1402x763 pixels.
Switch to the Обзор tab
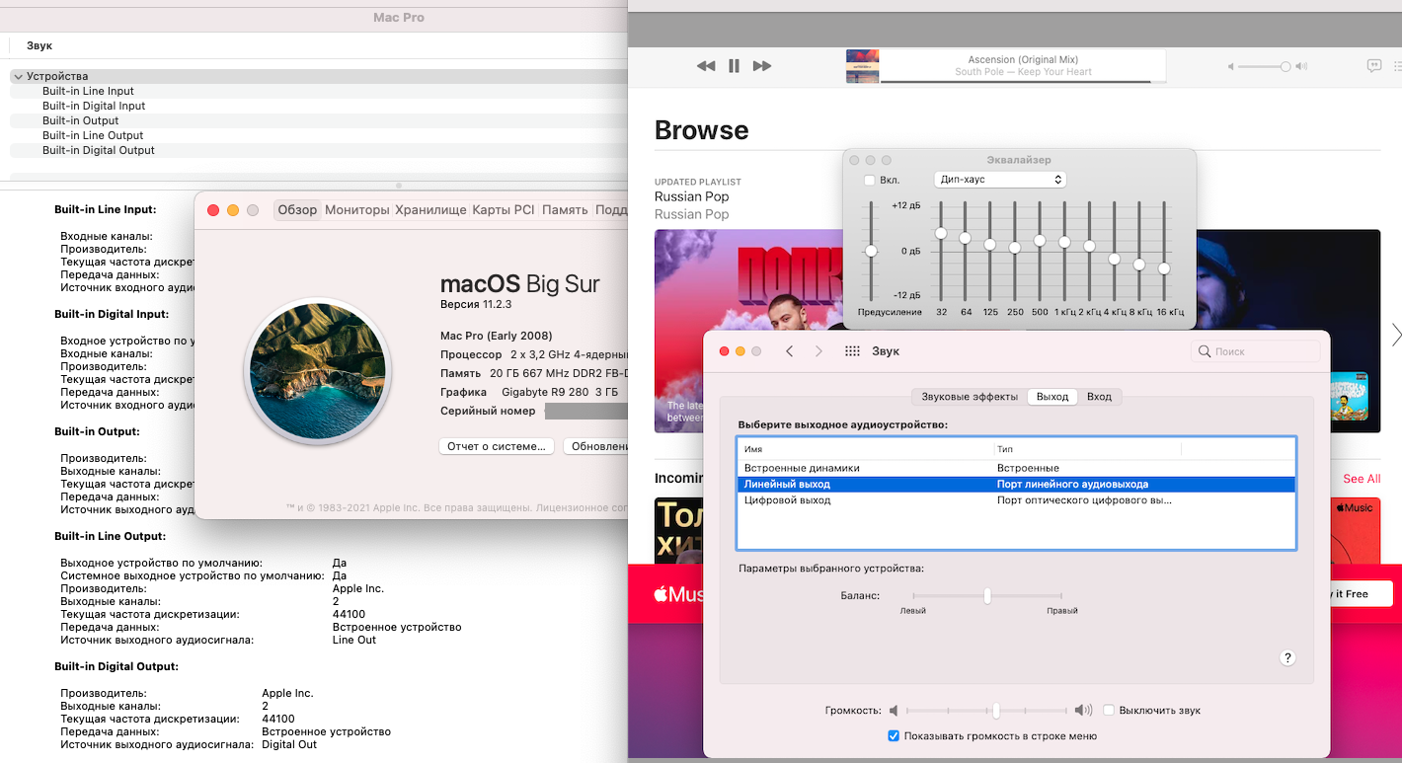click(x=297, y=209)
